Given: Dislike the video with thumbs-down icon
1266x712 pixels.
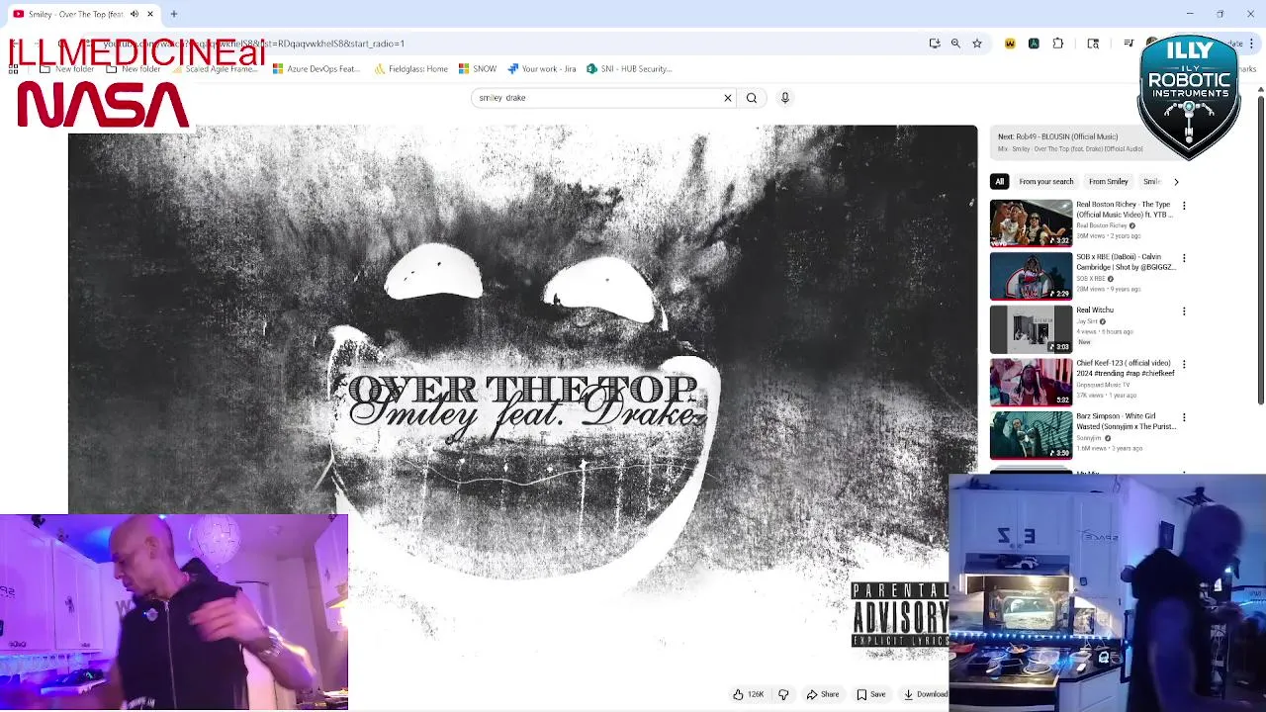Looking at the screenshot, I should 783,694.
